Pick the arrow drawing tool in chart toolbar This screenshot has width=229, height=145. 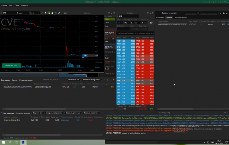(x=59, y=13)
